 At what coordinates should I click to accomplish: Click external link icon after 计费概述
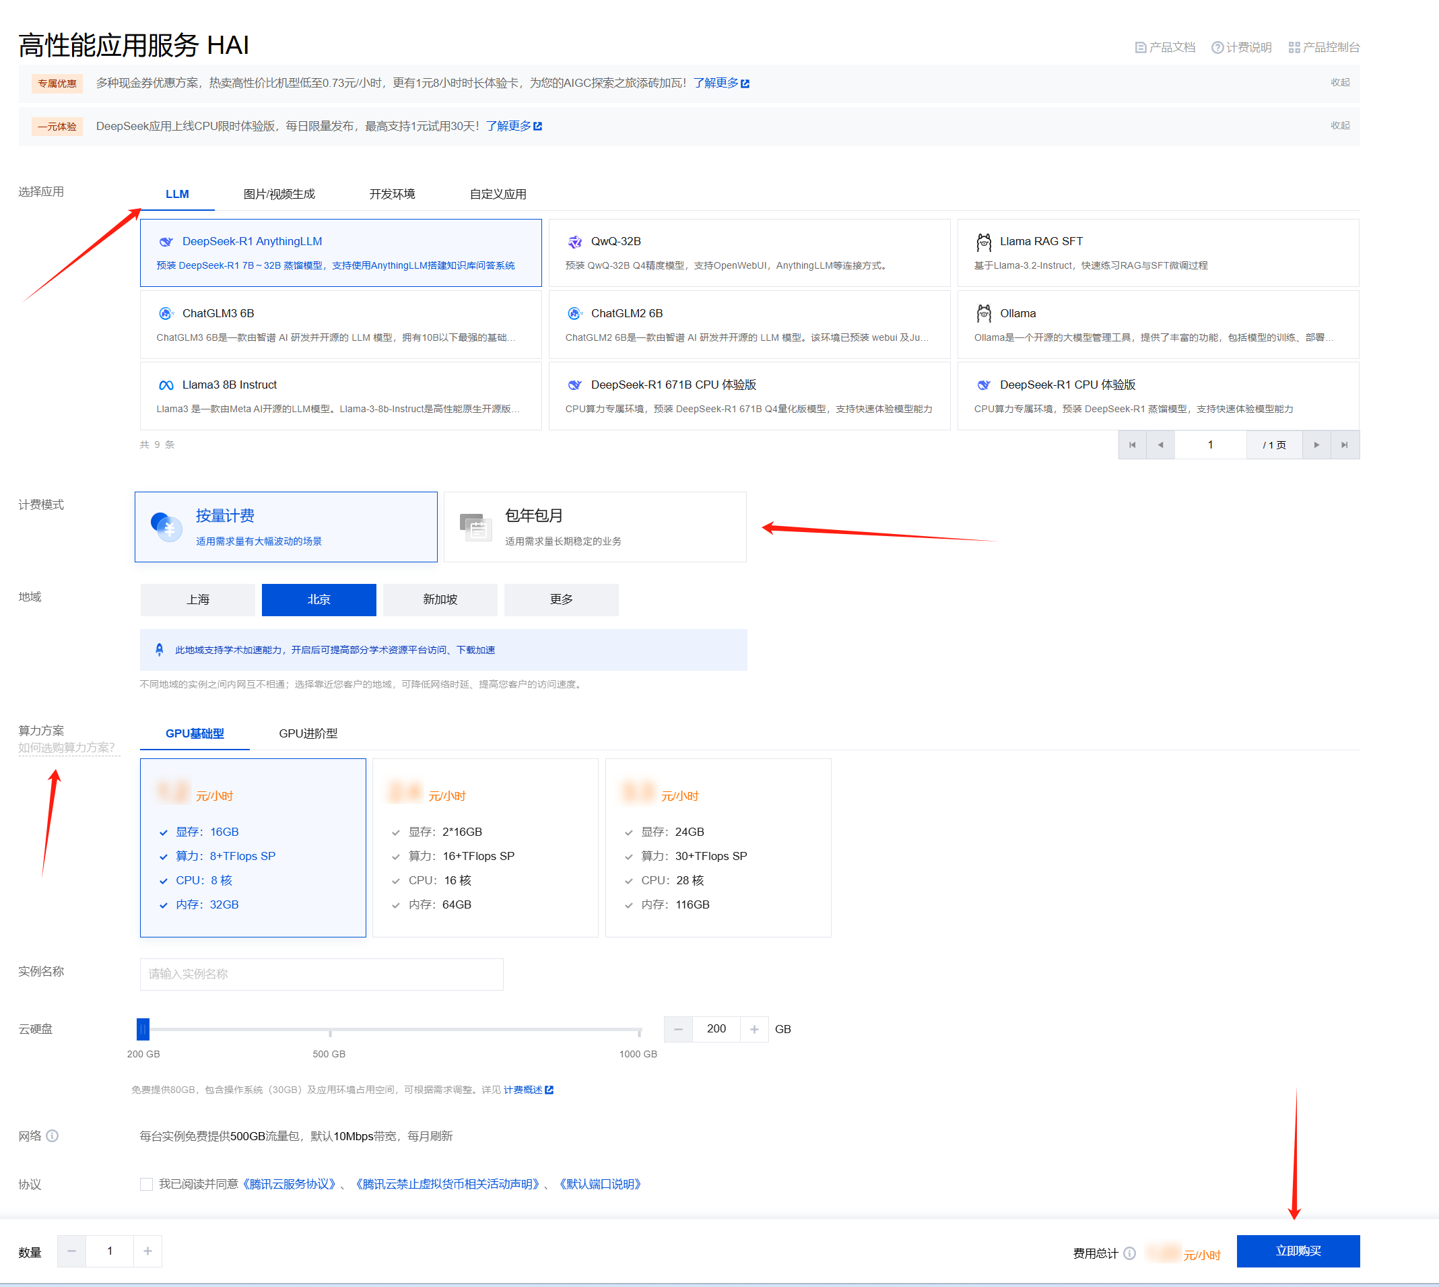point(549,1090)
